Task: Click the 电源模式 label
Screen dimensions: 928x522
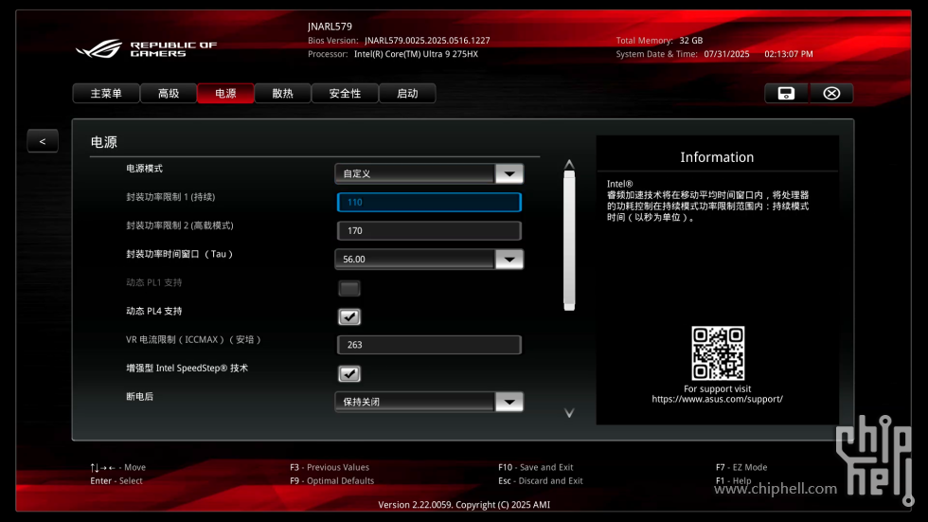Action: pyautogui.click(x=144, y=169)
